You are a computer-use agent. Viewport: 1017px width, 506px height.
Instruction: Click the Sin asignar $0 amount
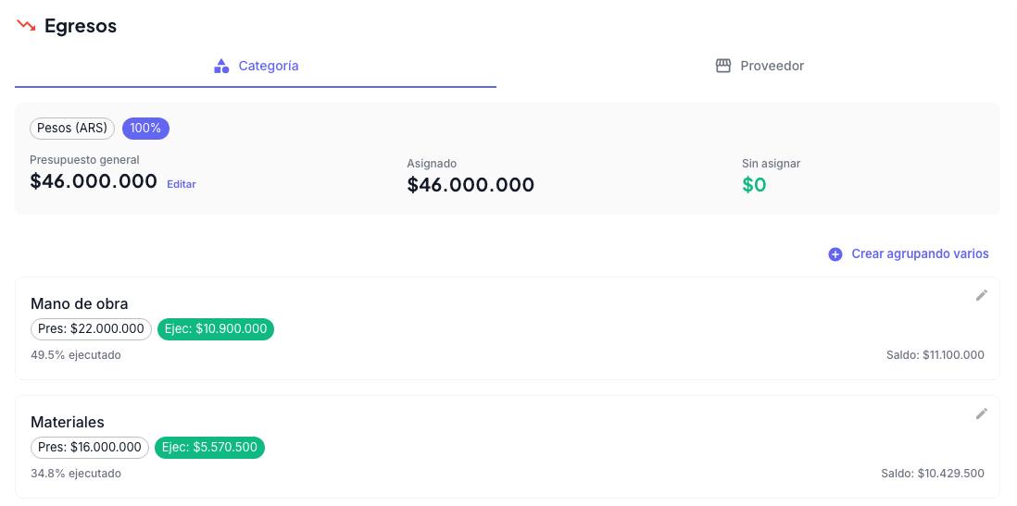[754, 185]
